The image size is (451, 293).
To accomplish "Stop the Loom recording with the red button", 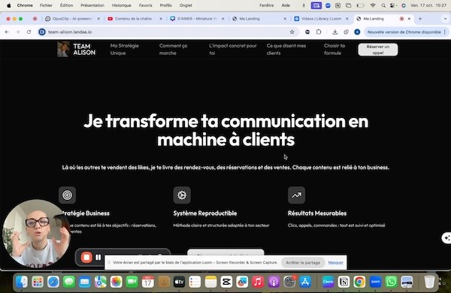I will [86, 257].
